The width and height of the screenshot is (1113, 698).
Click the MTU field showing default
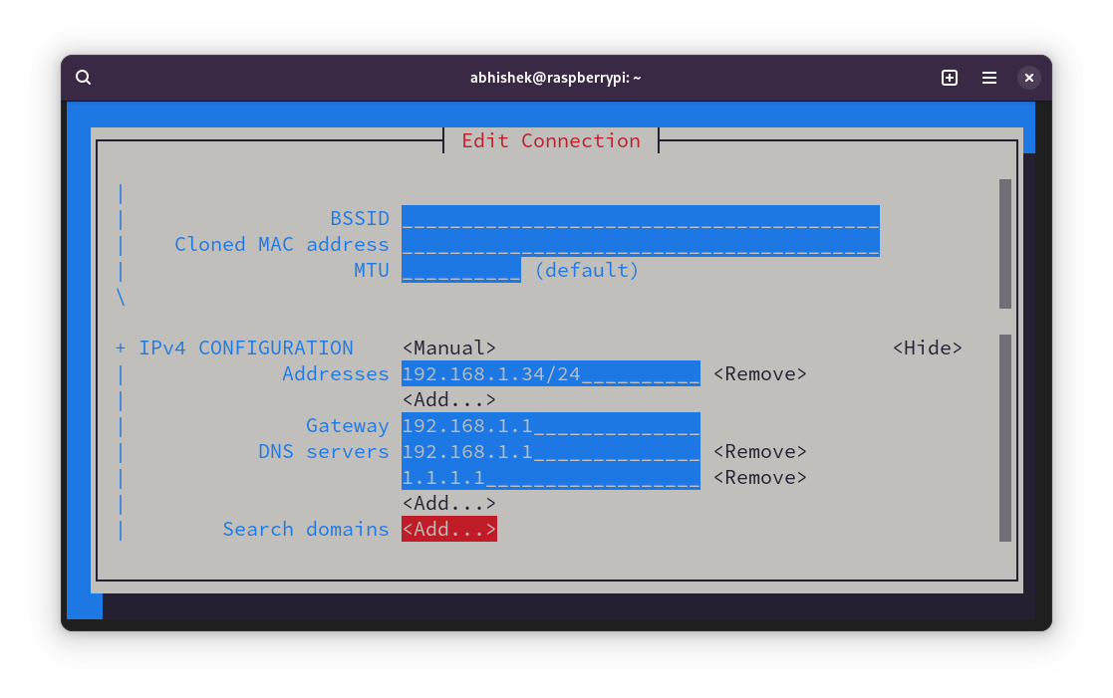(x=460, y=270)
